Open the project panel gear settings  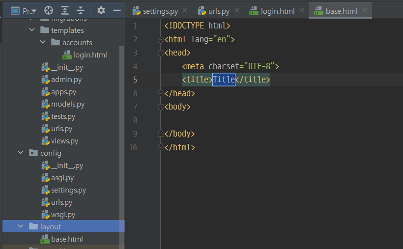point(101,10)
